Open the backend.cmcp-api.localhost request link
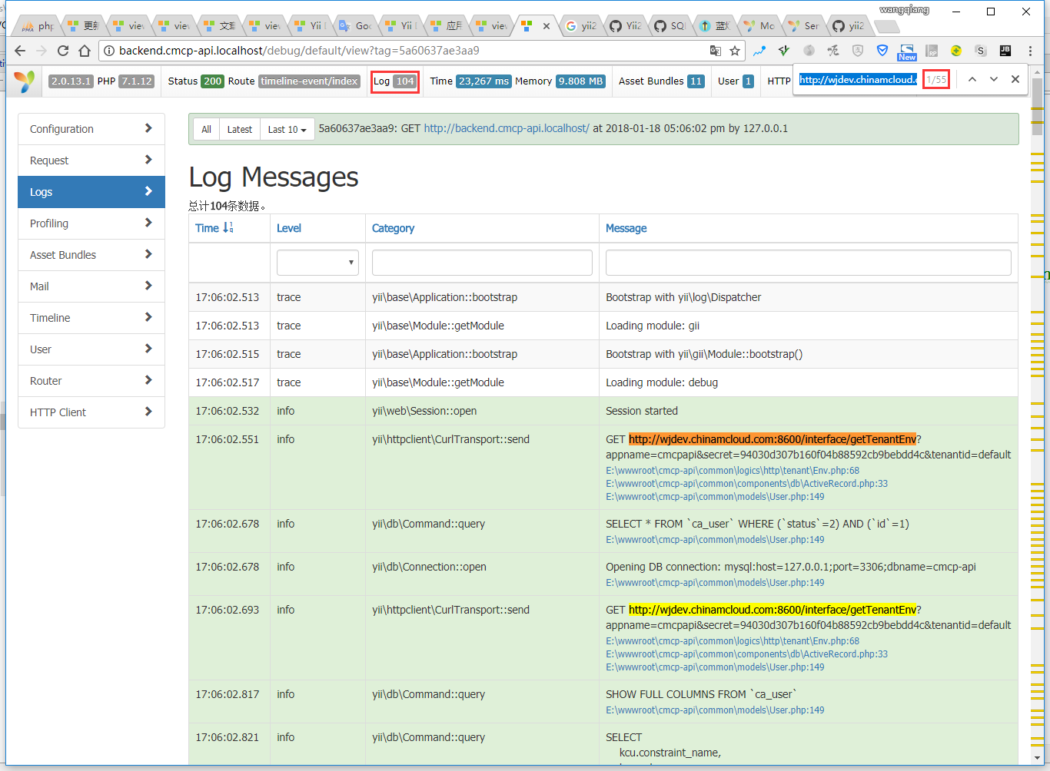This screenshot has width=1050, height=771. coord(506,128)
